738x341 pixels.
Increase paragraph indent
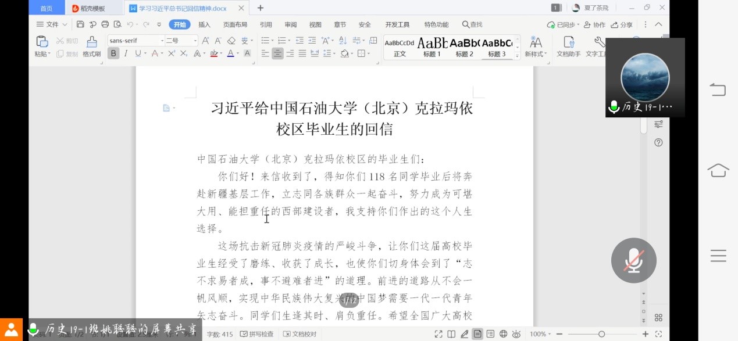pos(312,41)
